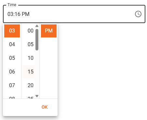Click the minutes scrollbar up arrow

(37, 26)
